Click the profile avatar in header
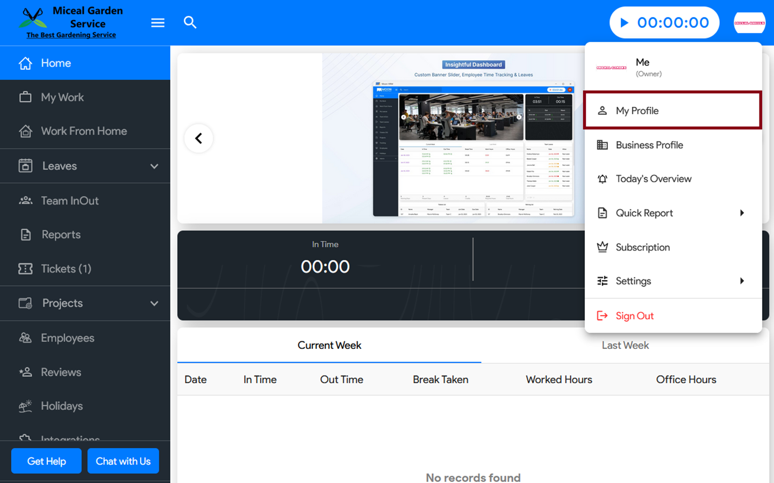Screen dimensions: 774x483 749,23
